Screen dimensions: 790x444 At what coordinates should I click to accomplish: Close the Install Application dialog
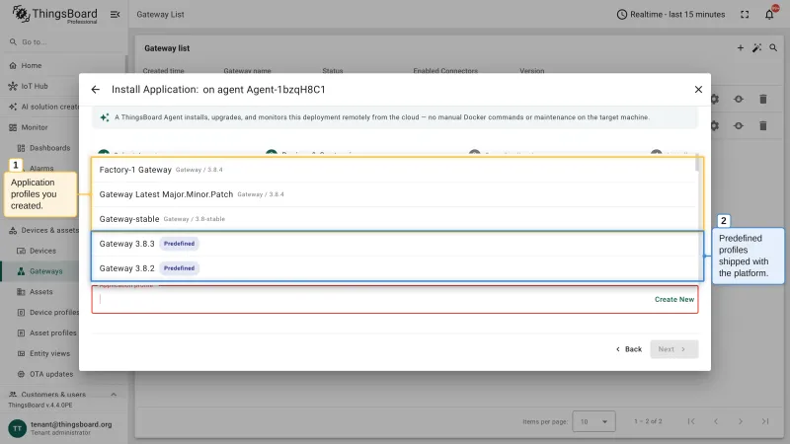(698, 90)
